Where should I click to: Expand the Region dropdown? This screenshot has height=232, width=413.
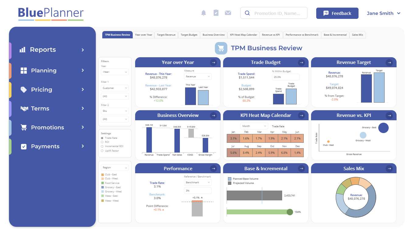click(114, 167)
